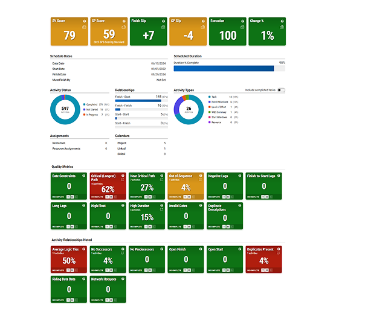Open help for the Change % tile
This screenshot has width=365, height=321.
coord(282,21)
